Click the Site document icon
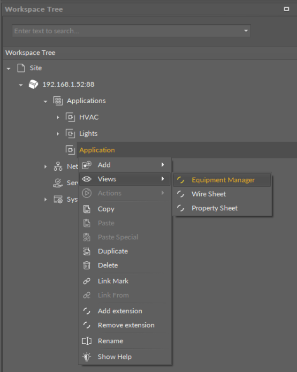 [21, 68]
